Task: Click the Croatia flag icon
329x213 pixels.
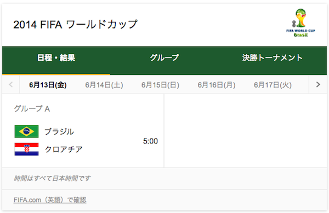Action: [x=26, y=149]
